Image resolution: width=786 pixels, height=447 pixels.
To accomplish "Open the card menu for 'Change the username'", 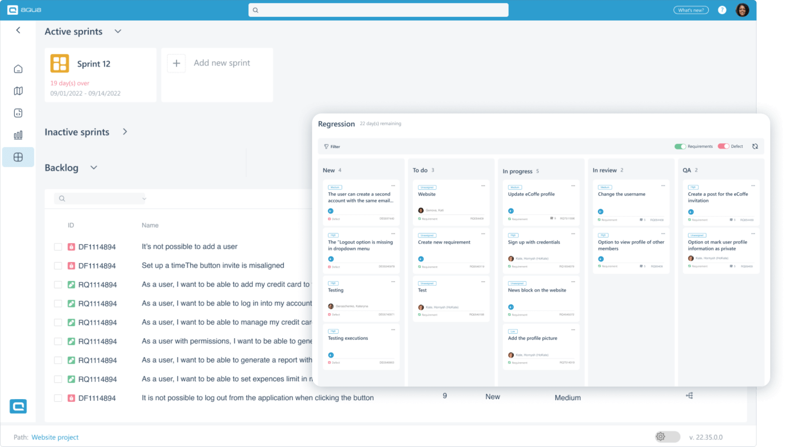I will 662,185.
